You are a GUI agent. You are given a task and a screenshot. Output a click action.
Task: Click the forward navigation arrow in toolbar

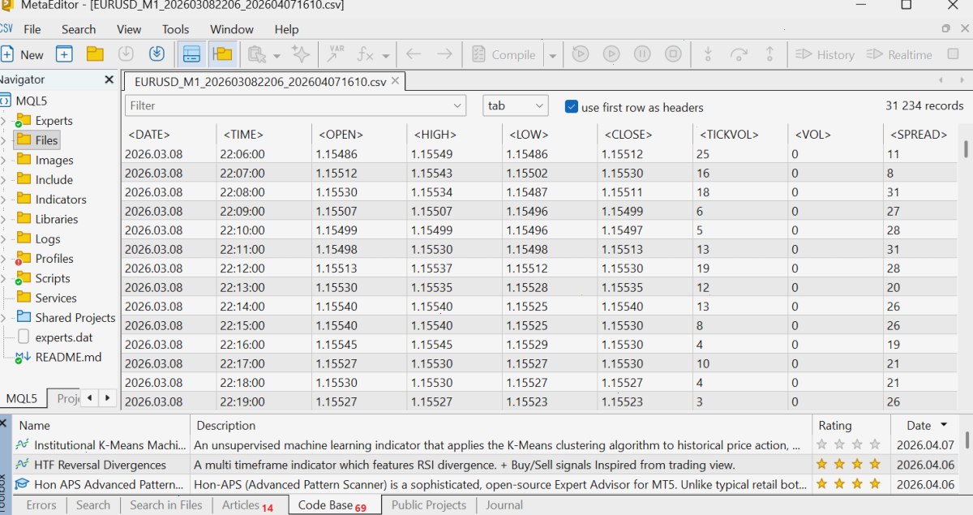coord(444,54)
